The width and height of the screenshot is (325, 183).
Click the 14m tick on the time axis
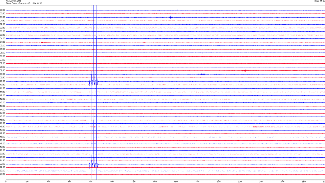[x=155, y=182]
